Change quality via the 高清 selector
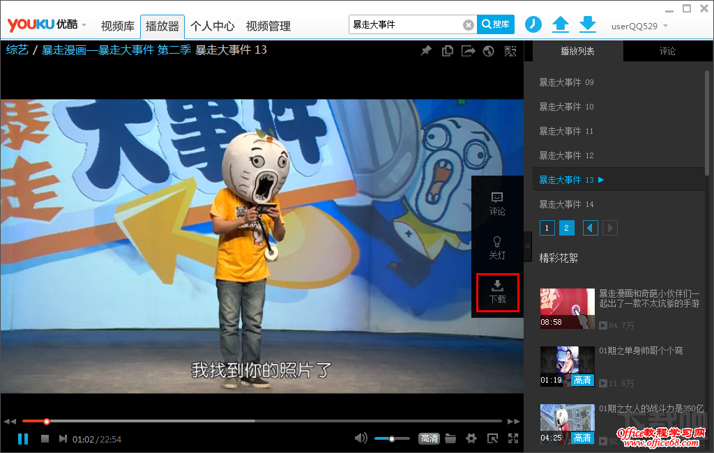 coord(429,438)
